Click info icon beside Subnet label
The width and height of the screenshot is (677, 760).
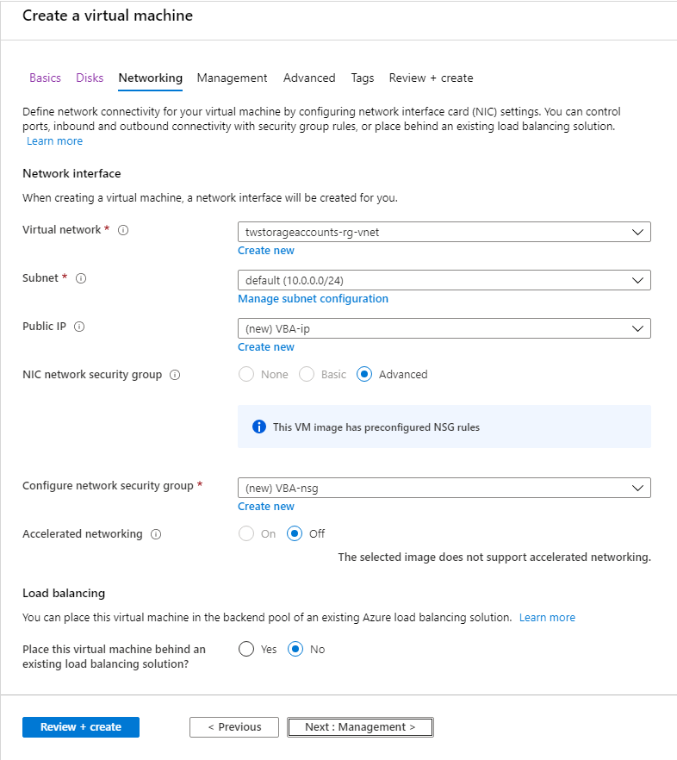[81, 279]
